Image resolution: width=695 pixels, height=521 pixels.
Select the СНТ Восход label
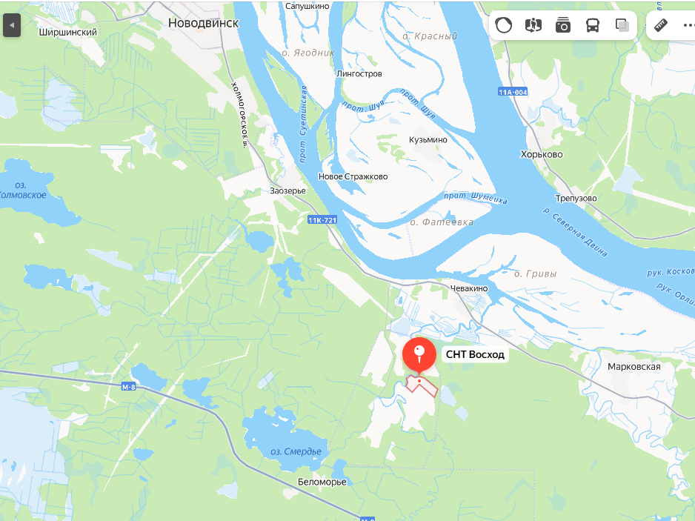pyautogui.click(x=475, y=355)
